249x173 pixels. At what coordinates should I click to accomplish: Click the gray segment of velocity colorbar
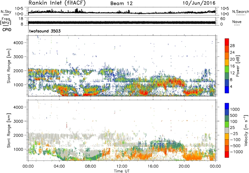(x=227, y=131)
